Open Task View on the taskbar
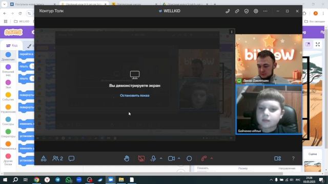The height and width of the screenshot is (184, 328). (x=26, y=179)
